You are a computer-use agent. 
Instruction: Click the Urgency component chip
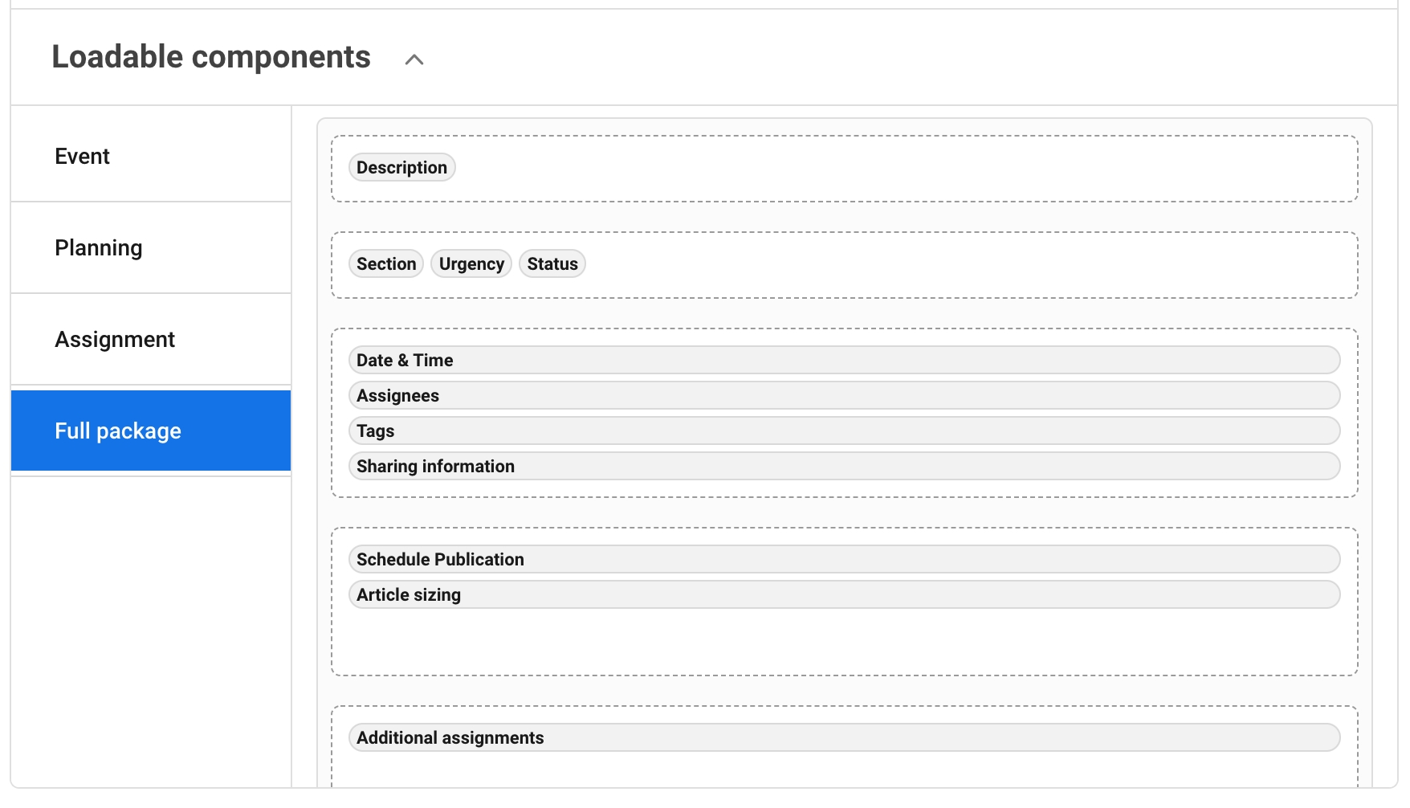(471, 264)
